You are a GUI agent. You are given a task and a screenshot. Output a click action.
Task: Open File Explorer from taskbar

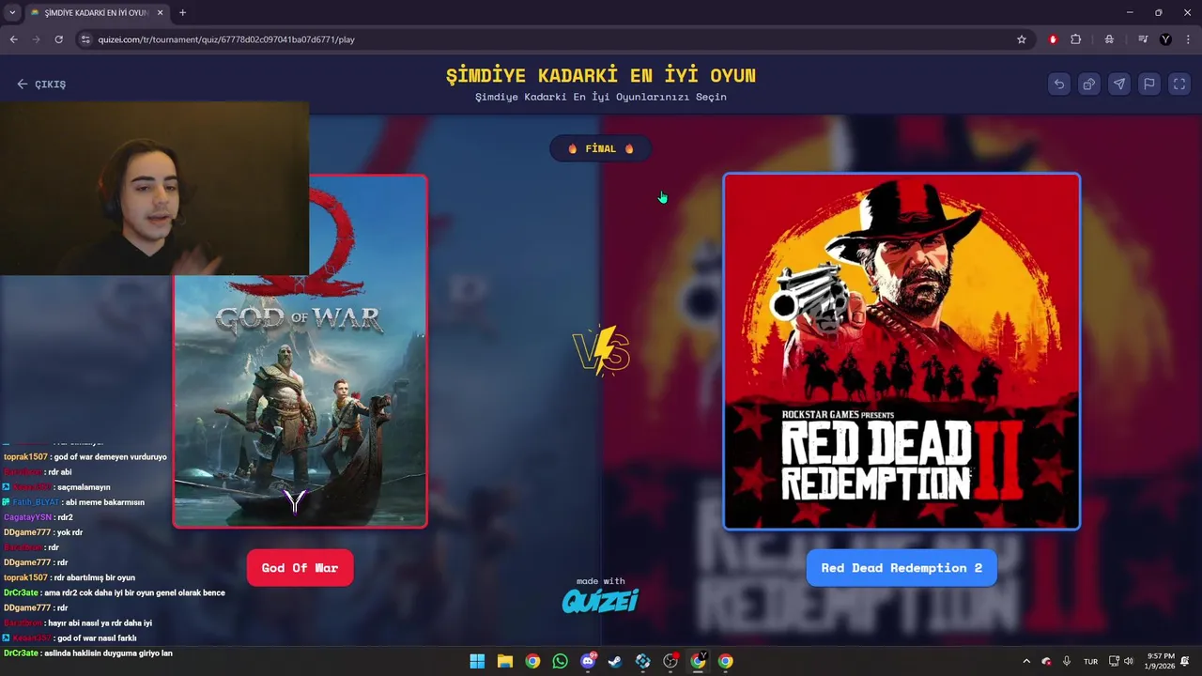[504, 661]
